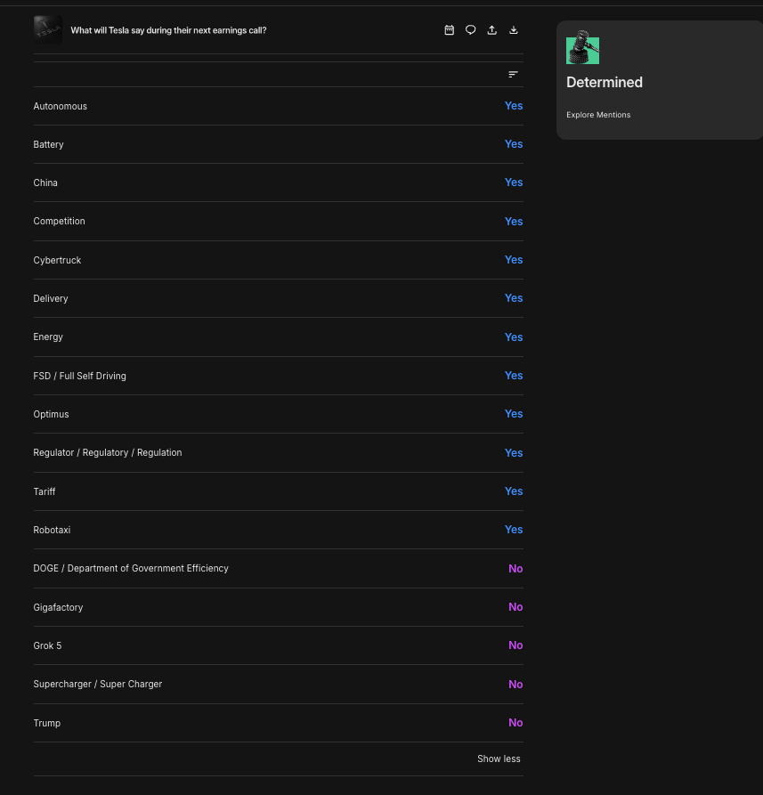763x795 pixels.
Task: Click the download icon in header
Action: click(x=514, y=30)
